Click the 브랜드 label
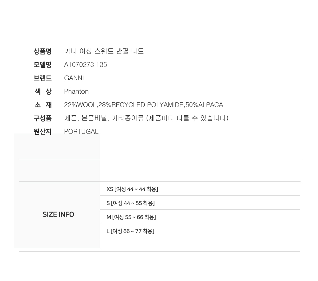 click(x=43, y=78)
